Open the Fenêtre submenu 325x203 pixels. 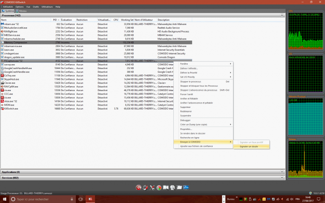pos(203,64)
